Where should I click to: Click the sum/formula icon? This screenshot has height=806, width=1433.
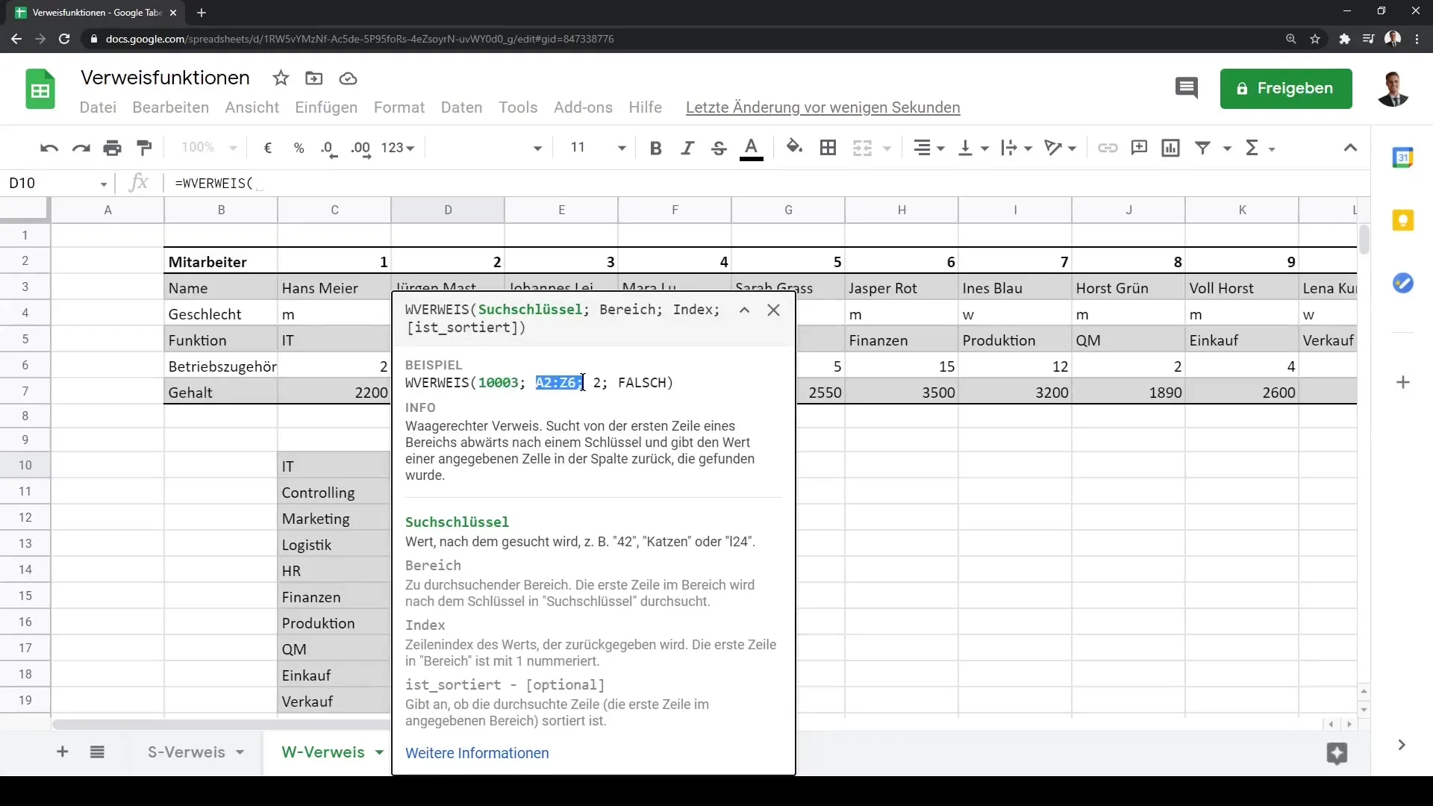click(x=1259, y=148)
